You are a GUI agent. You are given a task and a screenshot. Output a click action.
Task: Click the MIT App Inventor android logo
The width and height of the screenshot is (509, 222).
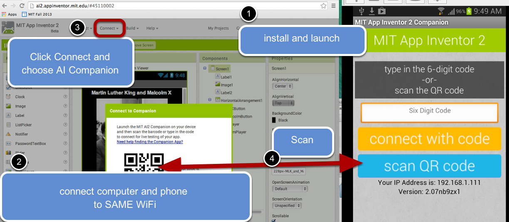(8, 28)
